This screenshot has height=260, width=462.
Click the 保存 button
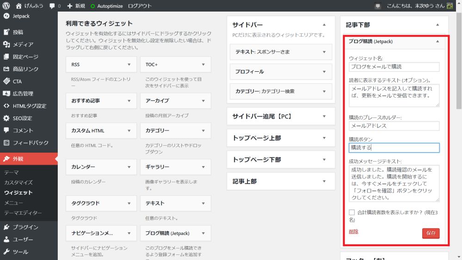click(x=431, y=233)
